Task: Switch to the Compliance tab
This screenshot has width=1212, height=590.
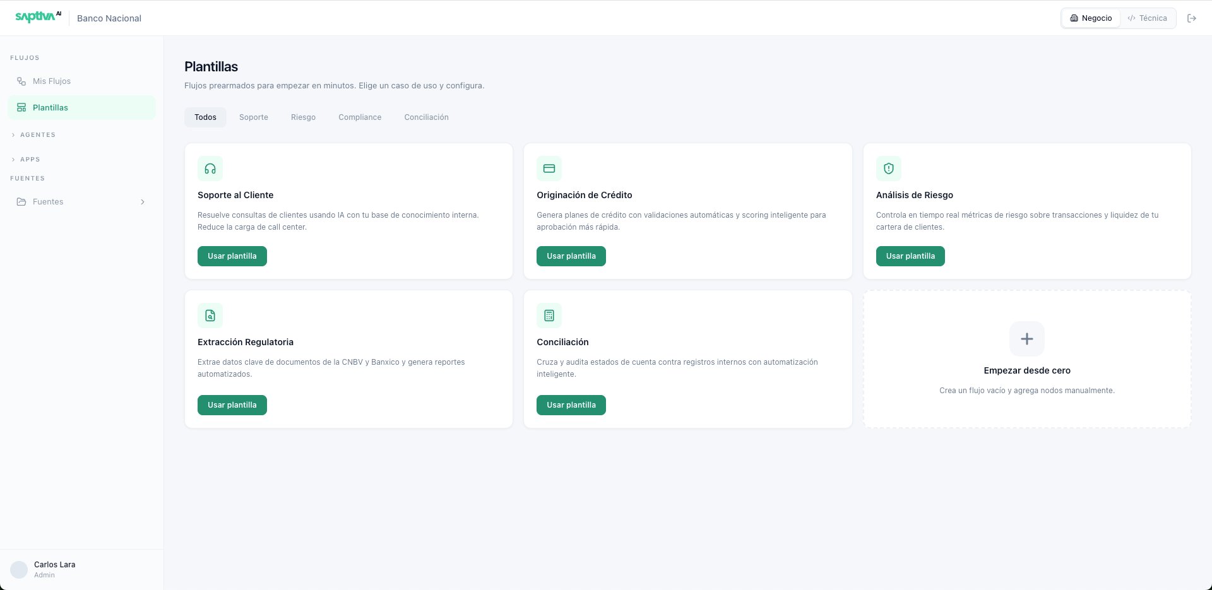Action: [x=360, y=117]
